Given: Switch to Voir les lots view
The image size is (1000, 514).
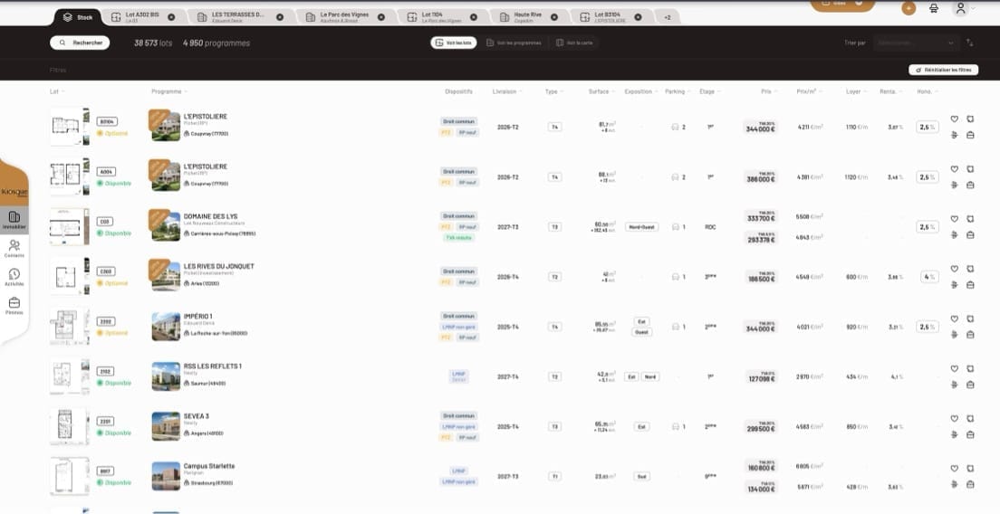Looking at the screenshot, I should tap(454, 43).
